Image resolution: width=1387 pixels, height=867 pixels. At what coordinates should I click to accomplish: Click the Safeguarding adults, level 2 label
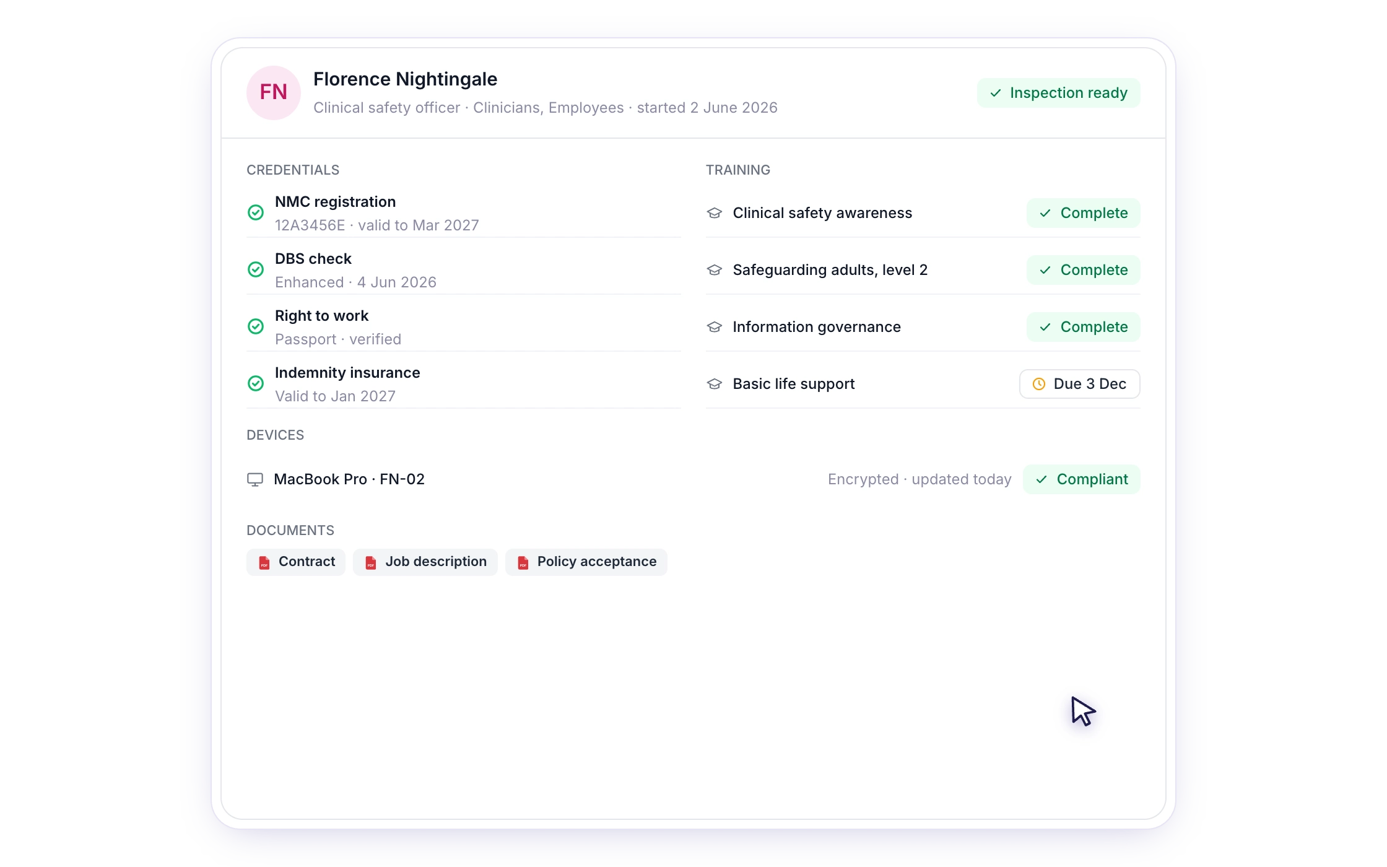(830, 270)
